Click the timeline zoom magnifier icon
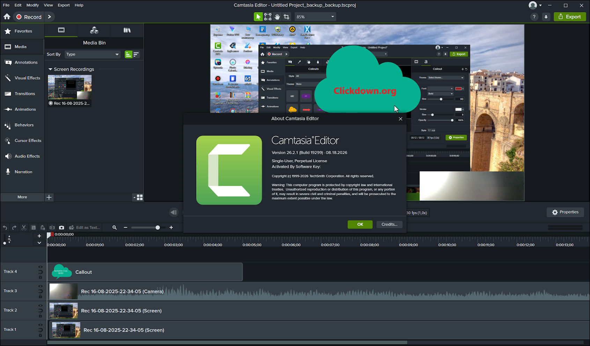 [115, 228]
